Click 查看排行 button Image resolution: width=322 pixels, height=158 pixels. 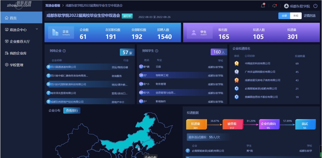click(x=72, y=110)
